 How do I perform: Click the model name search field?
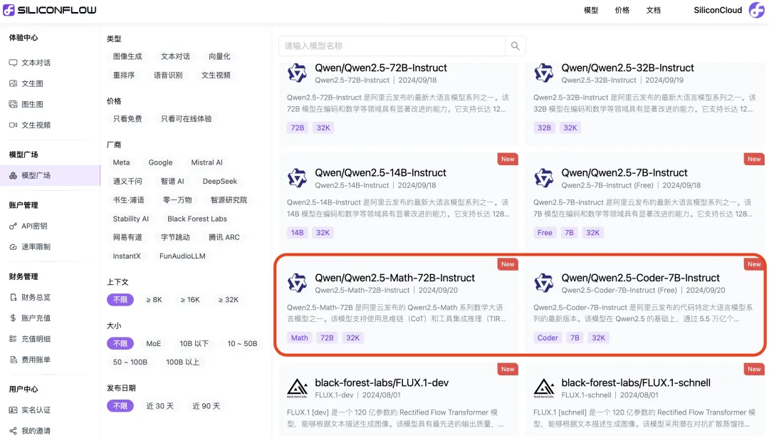click(x=392, y=46)
